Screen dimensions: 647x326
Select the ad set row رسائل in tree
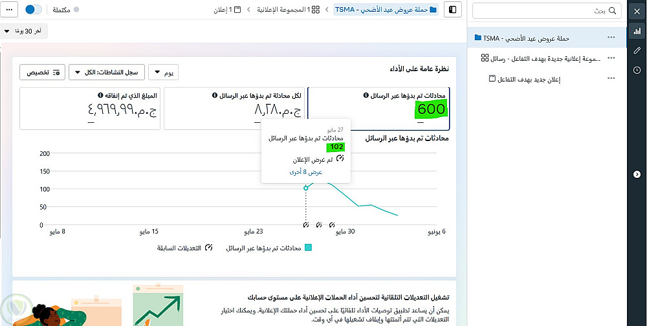point(547,59)
